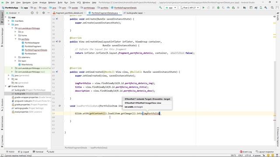Open the Profiler gauge icon in toolbar

(228, 8)
